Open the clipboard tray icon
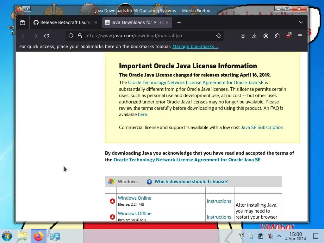Screen dimensions: 324x243 pos(261,236)
